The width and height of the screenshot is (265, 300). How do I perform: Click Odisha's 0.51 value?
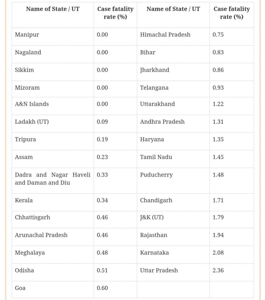pyautogui.click(x=115, y=272)
